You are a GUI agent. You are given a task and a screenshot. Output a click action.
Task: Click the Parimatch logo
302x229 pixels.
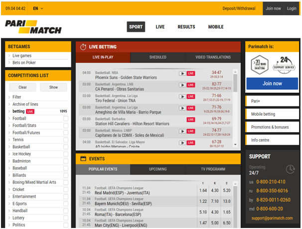tap(33, 27)
